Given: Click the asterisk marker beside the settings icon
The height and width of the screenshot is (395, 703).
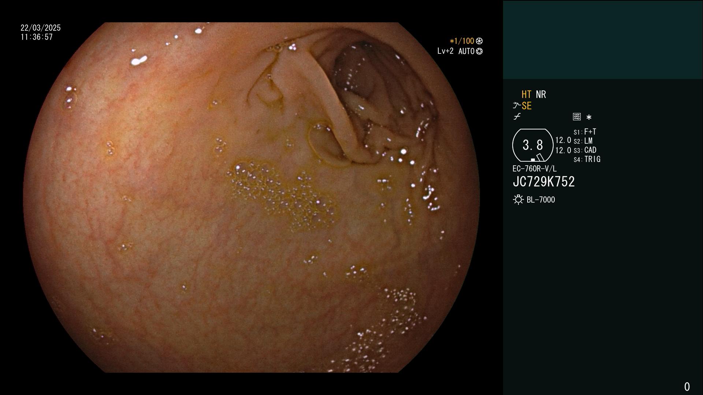Looking at the screenshot, I should 589,117.
